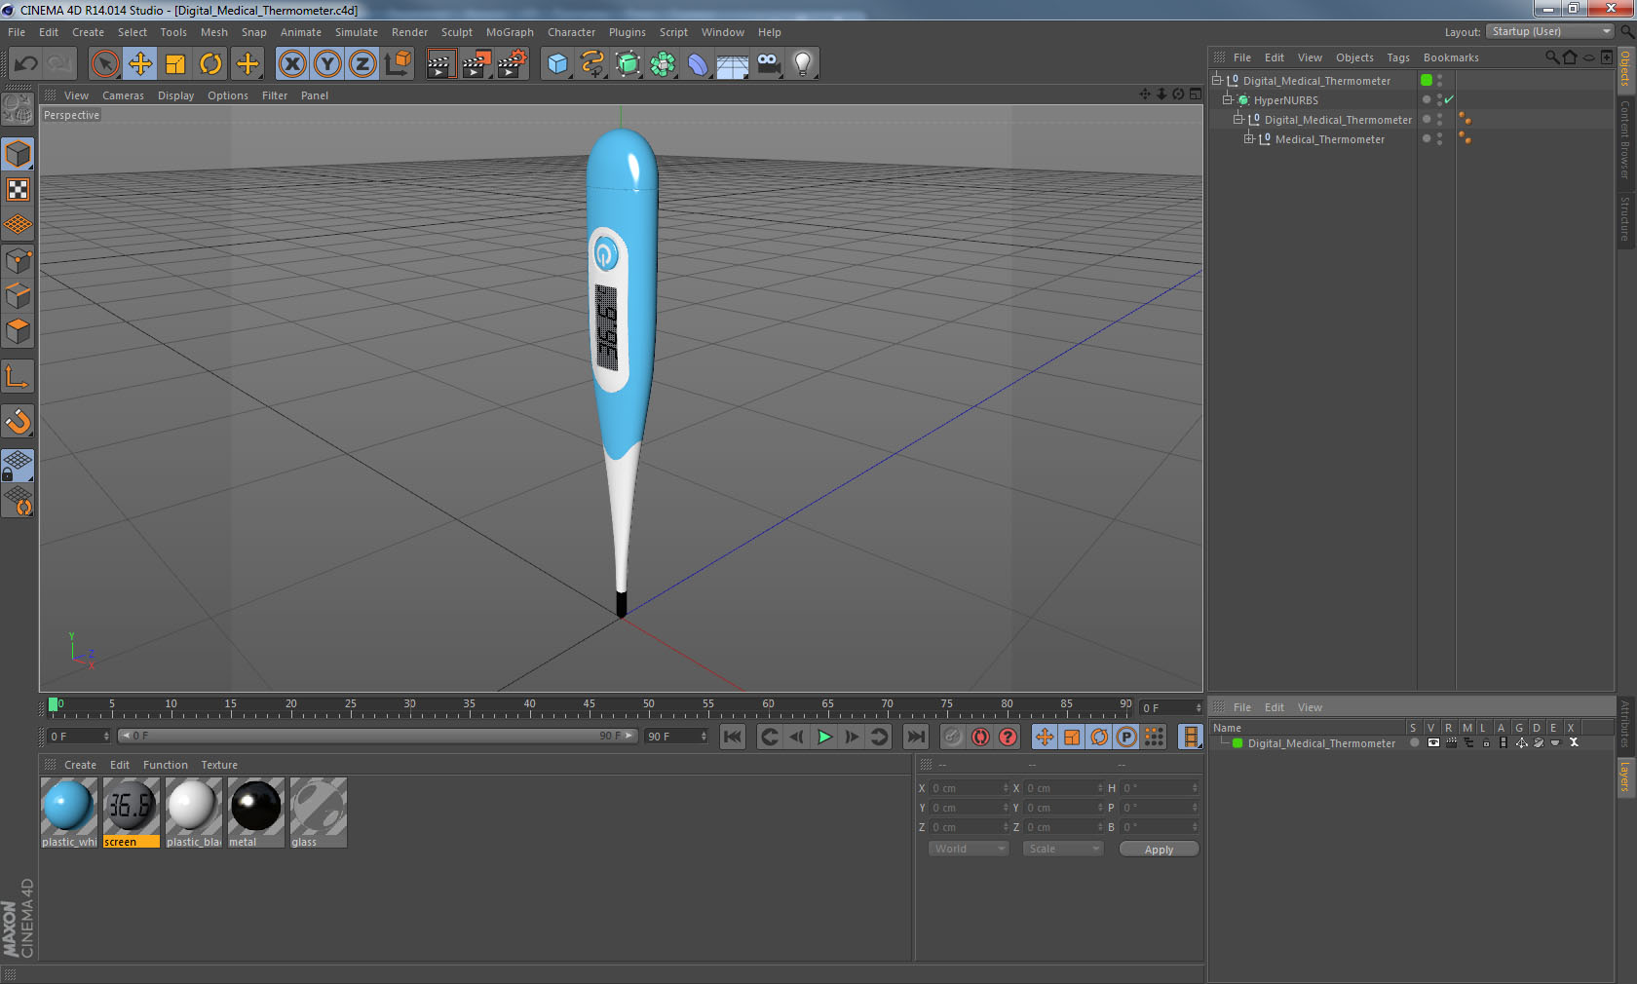The height and width of the screenshot is (984, 1637).
Task: Activate the Scale tool
Action: 175,64
